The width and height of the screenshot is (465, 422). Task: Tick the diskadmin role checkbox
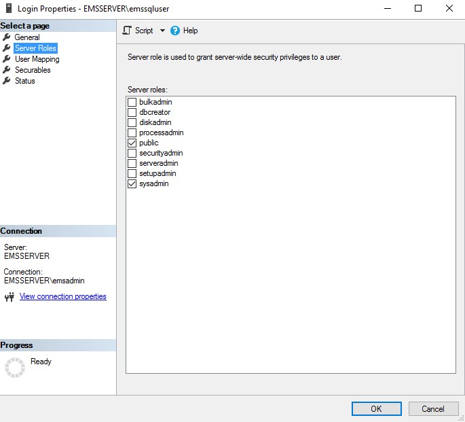tap(132, 122)
